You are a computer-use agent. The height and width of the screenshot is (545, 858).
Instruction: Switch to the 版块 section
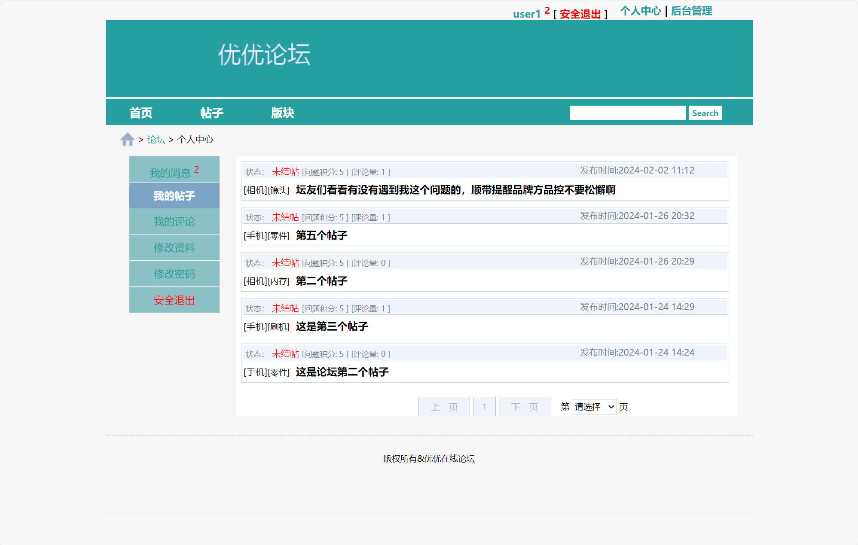click(x=283, y=112)
